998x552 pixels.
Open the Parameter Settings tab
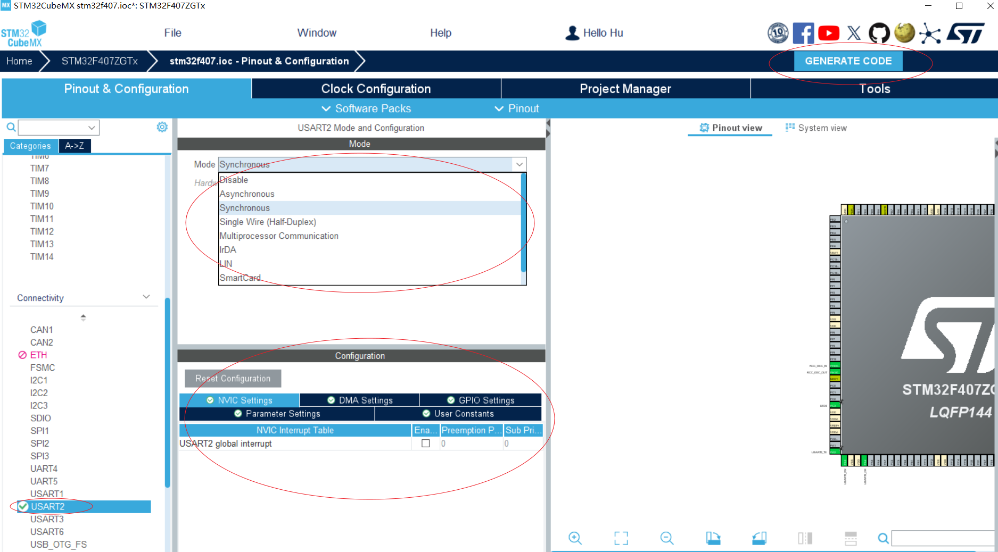click(277, 414)
